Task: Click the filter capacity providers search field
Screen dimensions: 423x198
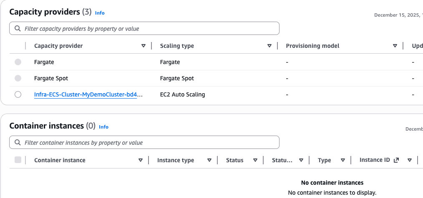Action: 150,29
